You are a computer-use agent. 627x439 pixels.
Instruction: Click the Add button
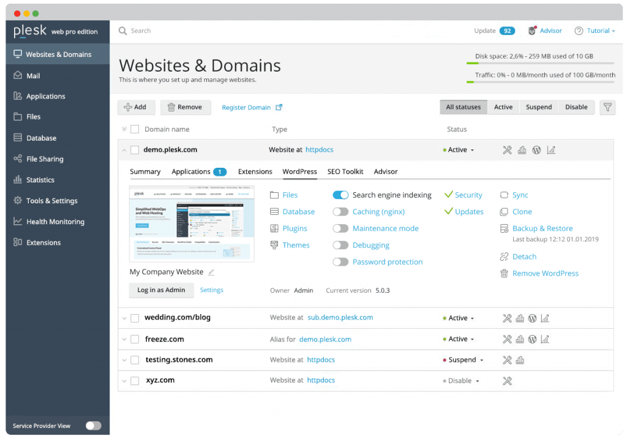(135, 107)
